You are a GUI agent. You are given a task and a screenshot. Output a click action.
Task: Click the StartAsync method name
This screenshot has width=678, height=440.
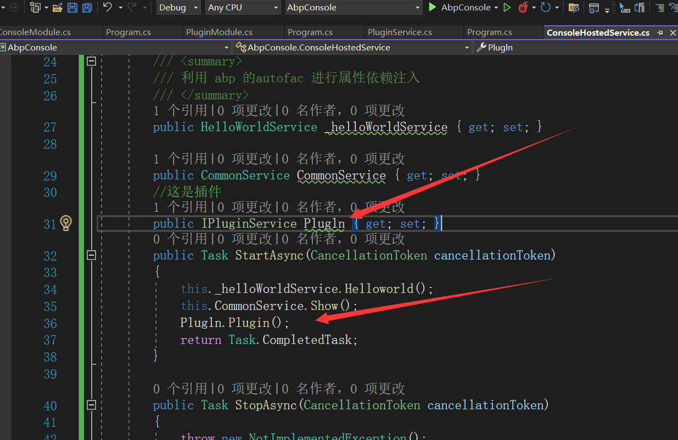coord(269,255)
